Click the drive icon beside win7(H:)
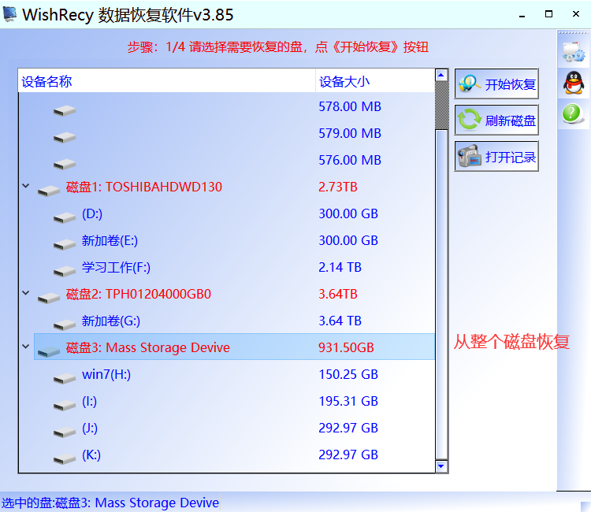This screenshot has height=512, width=591. tap(65, 378)
